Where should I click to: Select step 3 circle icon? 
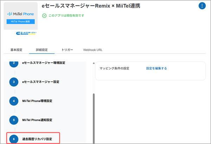pyautogui.click(x=14, y=82)
